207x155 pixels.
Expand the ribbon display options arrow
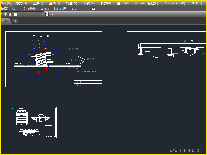(97, 9)
